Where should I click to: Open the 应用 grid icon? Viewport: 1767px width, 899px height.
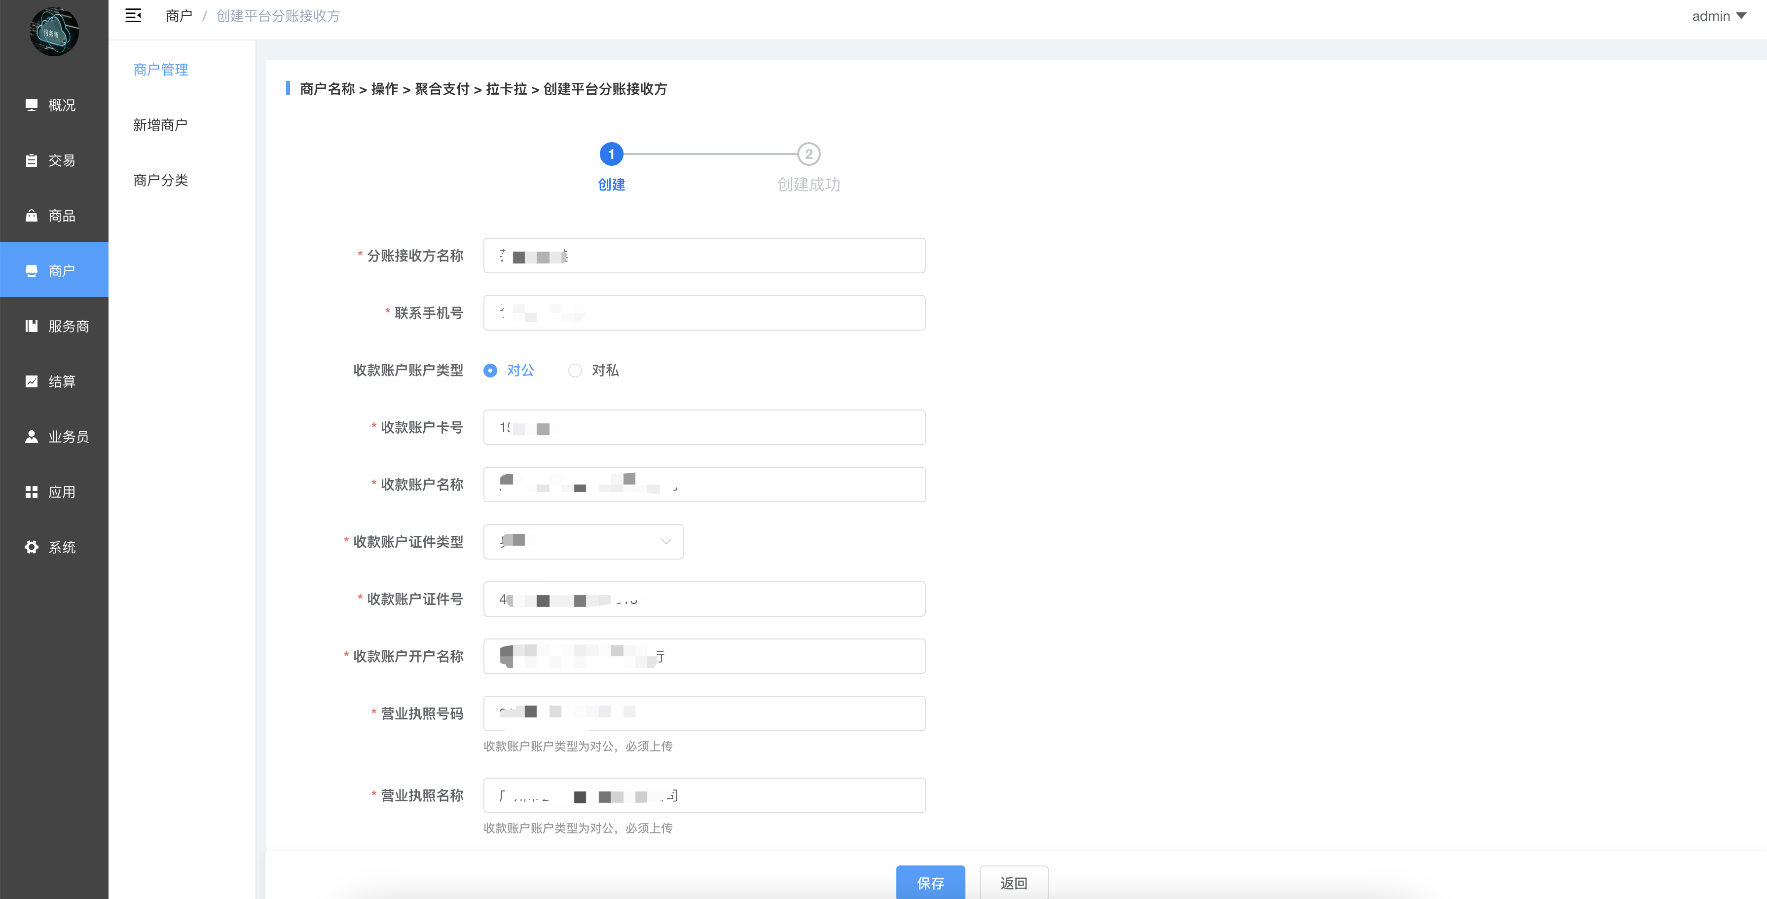click(32, 492)
